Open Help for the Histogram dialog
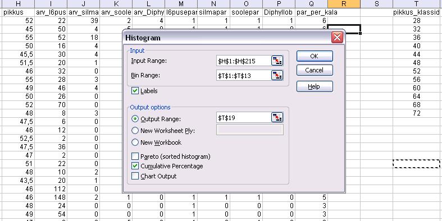The width and height of the screenshot is (442, 221). pos(315,86)
